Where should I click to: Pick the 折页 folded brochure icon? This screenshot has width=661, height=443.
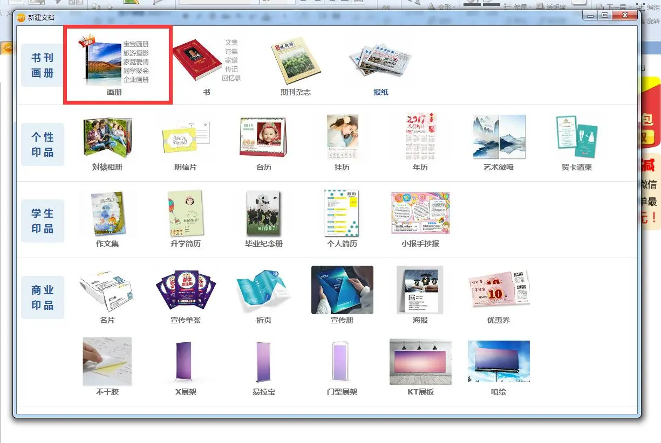(263, 291)
